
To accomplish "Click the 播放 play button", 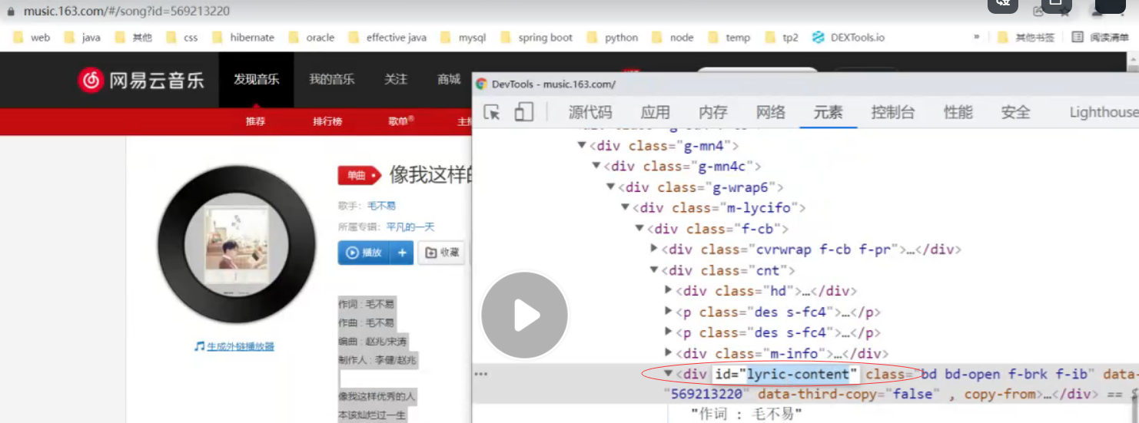I will point(364,253).
